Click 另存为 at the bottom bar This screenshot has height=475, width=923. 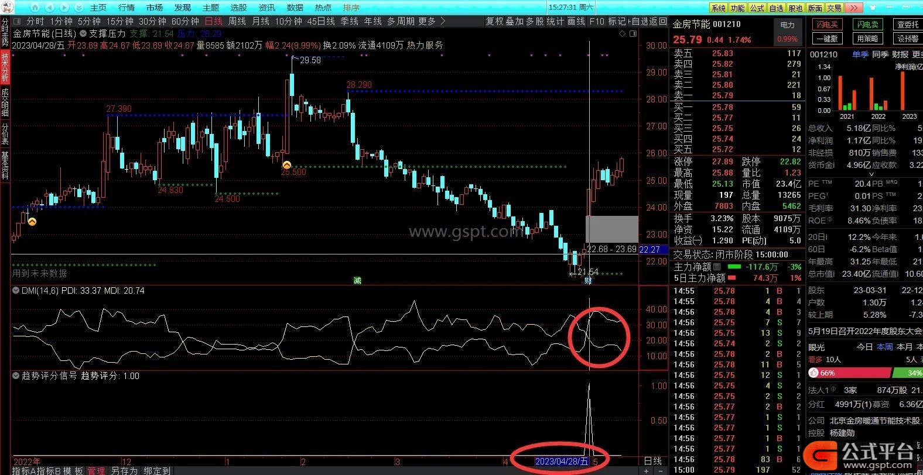pyautogui.click(x=124, y=470)
